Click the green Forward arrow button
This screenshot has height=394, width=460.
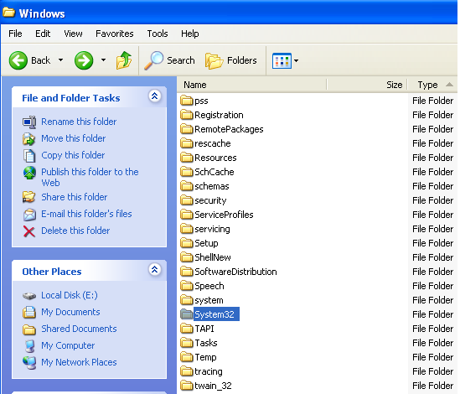84,60
